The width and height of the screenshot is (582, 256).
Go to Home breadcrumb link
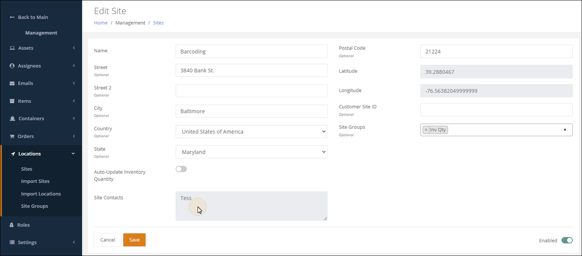tap(101, 23)
